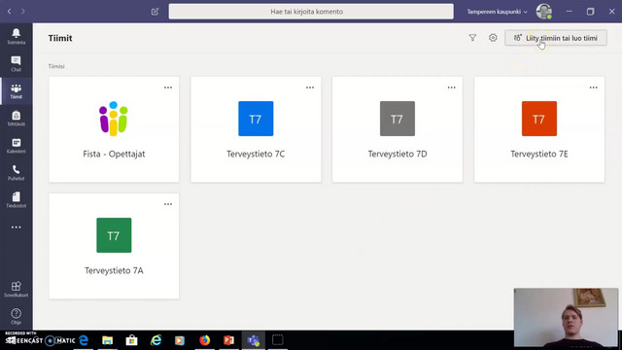The height and width of the screenshot is (350, 622).
Task: Open Internet Explorer from the taskbar
Action: pyautogui.click(x=156, y=340)
